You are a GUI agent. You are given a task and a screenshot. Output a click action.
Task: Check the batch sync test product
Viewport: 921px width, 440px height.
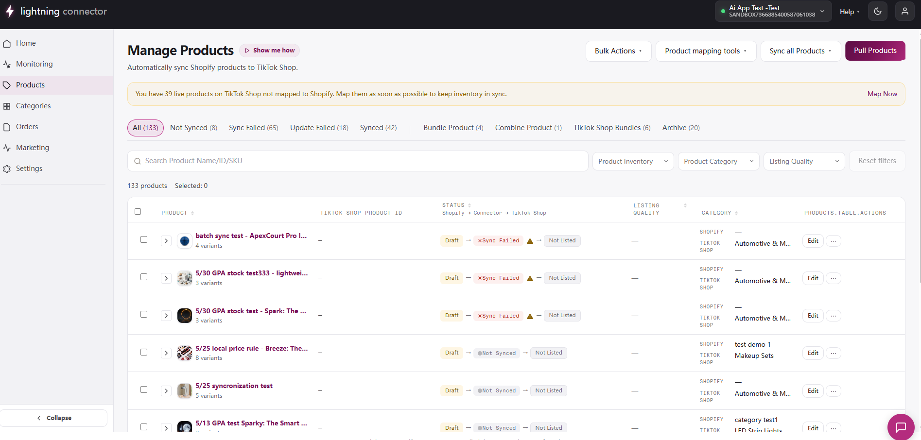(x=144, y=239)
